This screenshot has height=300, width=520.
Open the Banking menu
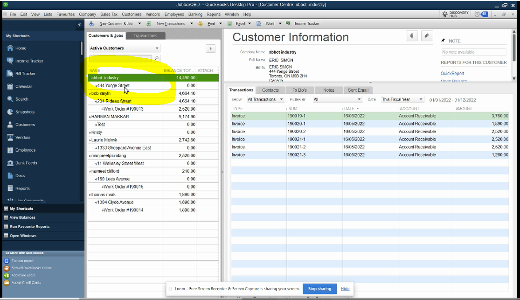point(195,14)
